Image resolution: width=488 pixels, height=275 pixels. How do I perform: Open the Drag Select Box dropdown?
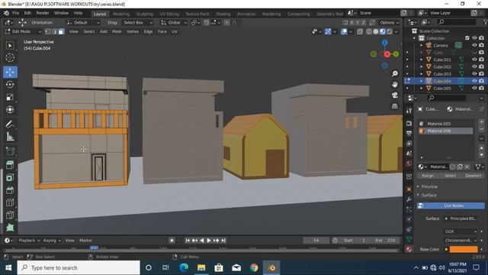[137, 22]
